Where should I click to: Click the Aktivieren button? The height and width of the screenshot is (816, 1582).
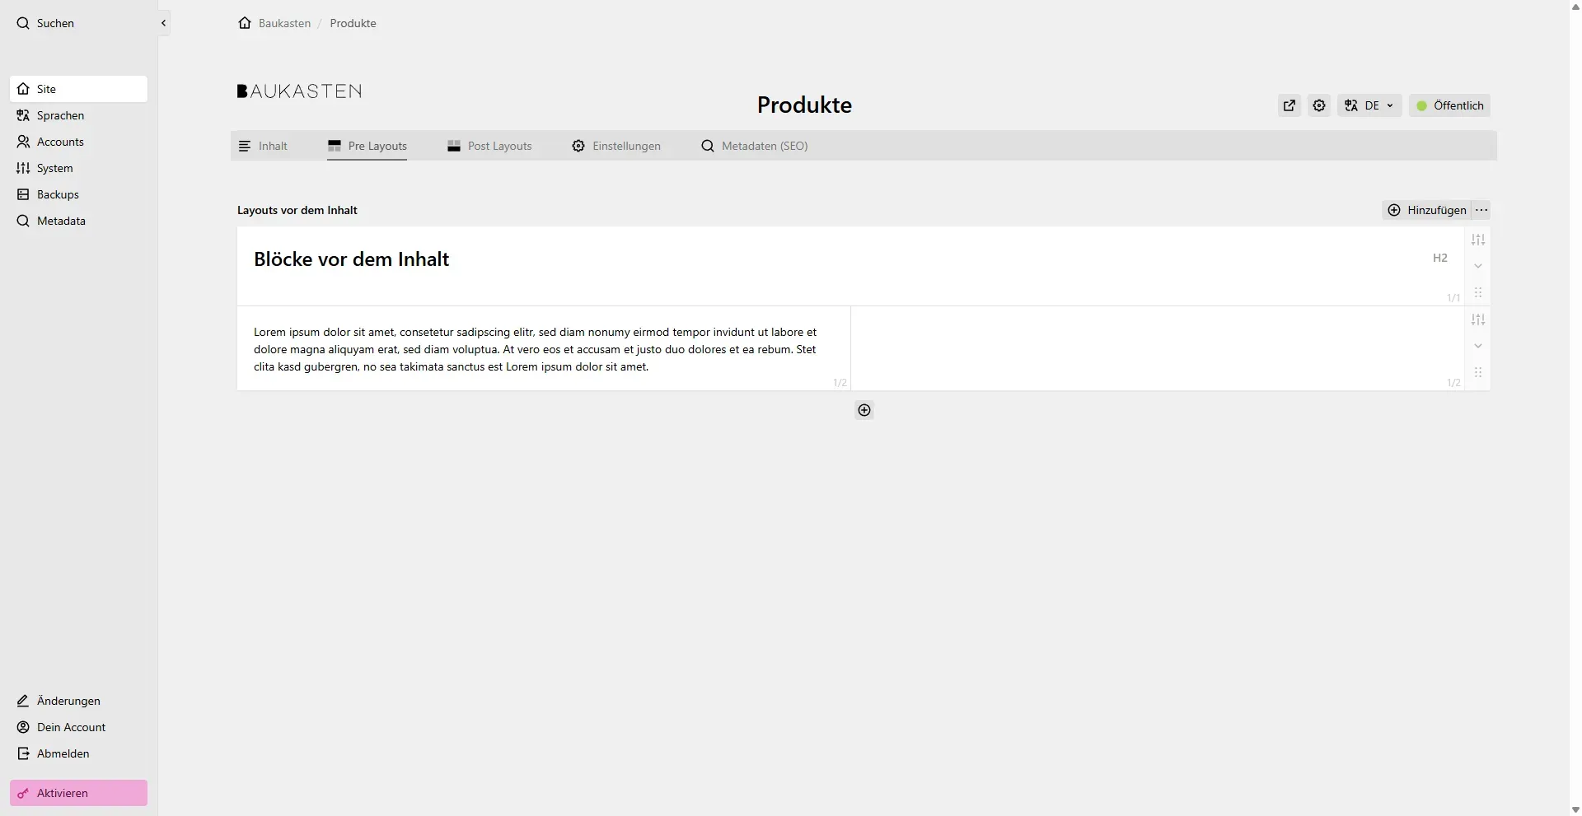point(78,793)
